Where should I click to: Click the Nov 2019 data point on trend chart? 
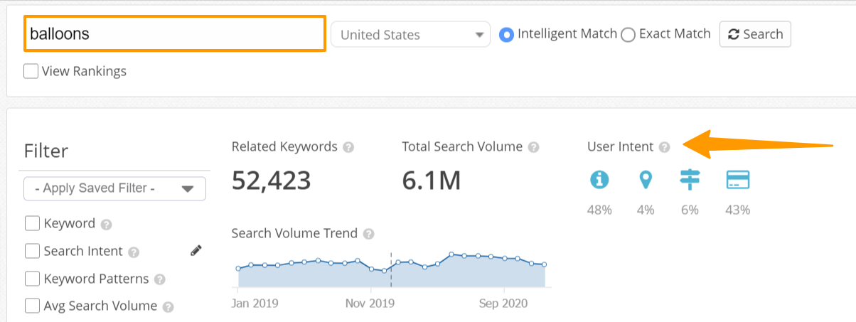coord(371,269)
